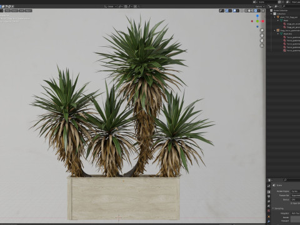
Task: Toggle X-ray view
Action: (242, 11)
